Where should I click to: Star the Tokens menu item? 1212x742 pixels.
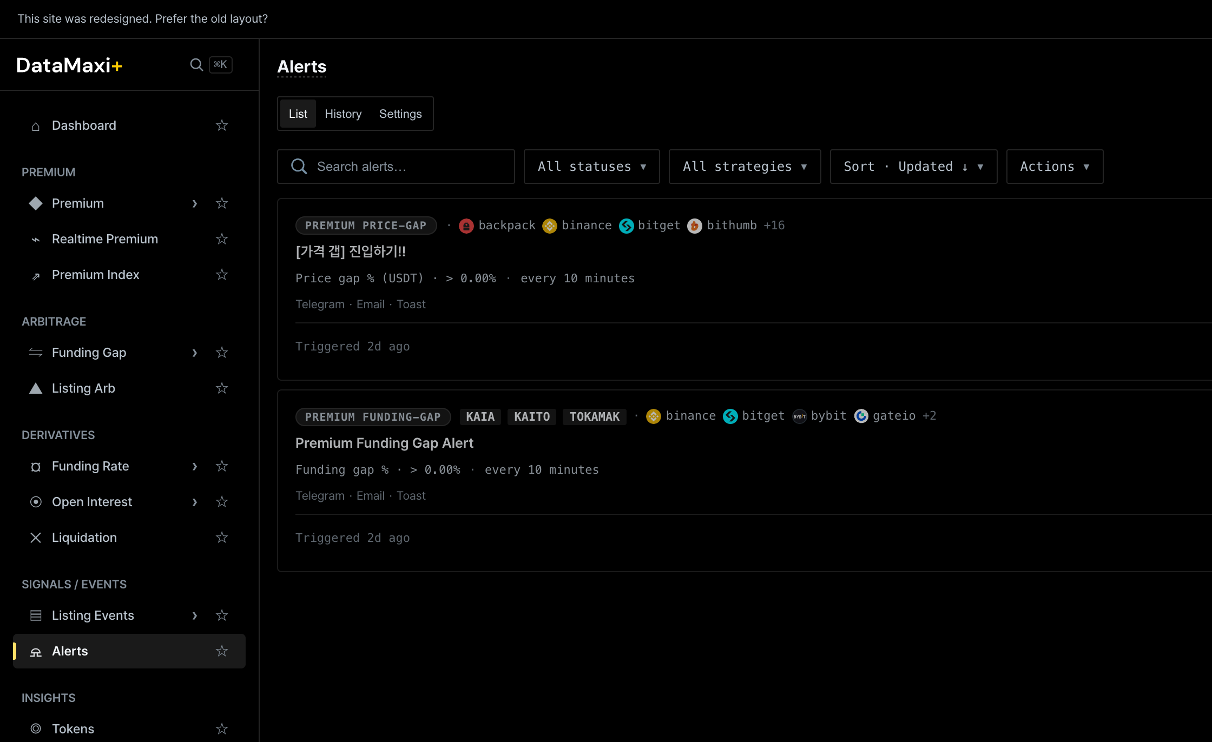point(222,729)
